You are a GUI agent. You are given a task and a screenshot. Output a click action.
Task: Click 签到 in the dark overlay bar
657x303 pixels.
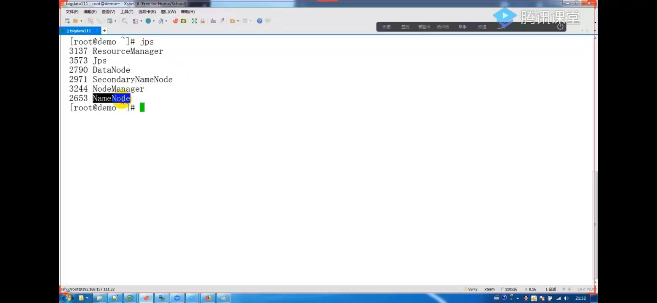coord(405,27)
